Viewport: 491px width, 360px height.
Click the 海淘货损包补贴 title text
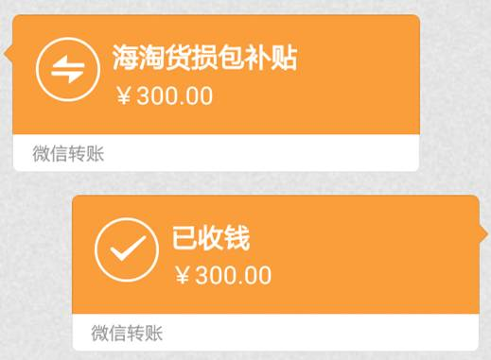coord(205,57)
